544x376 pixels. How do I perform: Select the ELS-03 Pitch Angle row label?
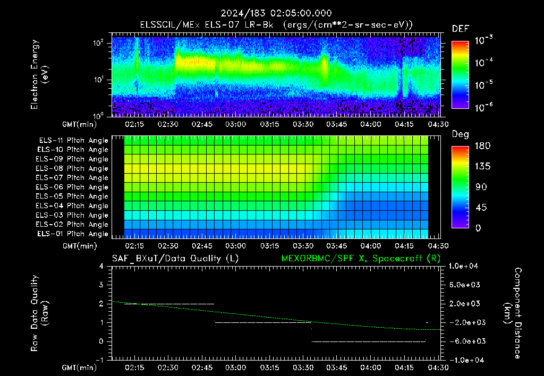[x=72, y=215]
